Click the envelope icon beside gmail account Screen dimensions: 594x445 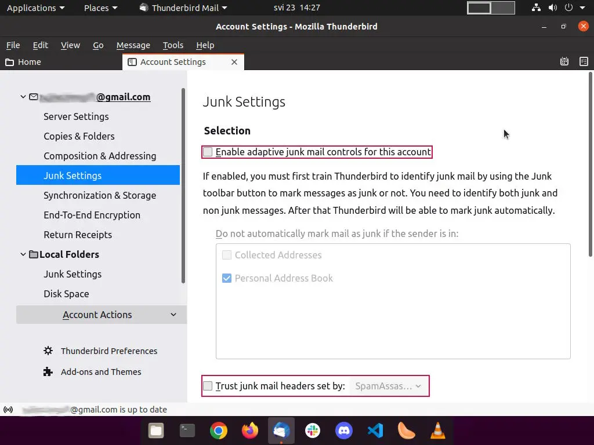pos(34,97)
